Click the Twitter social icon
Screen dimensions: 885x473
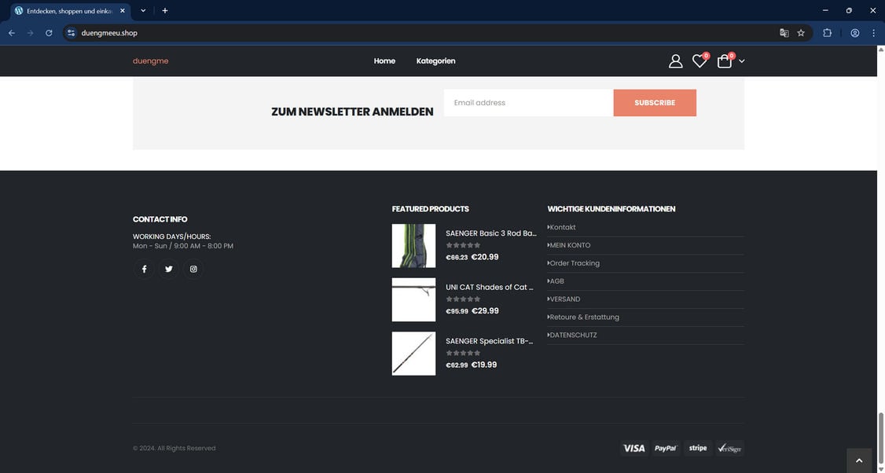pyautogui.click(x=168, y=269)
